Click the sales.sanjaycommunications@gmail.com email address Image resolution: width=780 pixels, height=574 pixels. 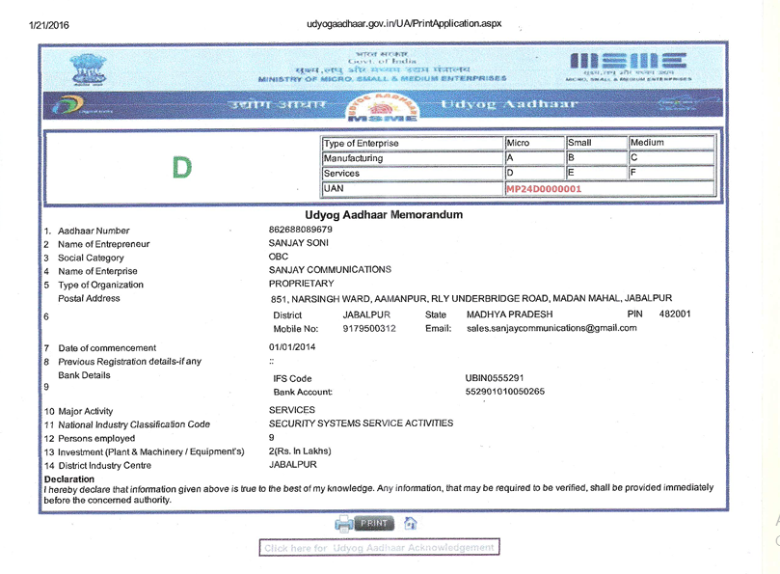pyautogui.click(x=551, y=328)
